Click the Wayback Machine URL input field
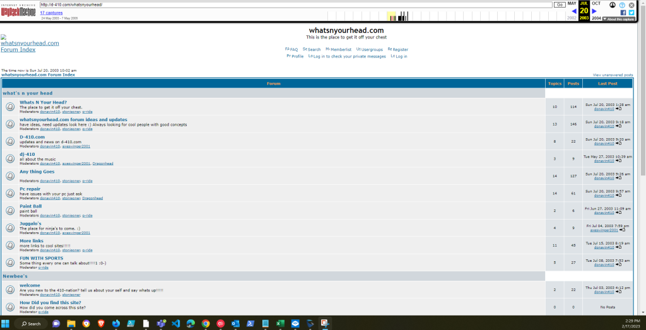Image resolution: width=646 pixels, height=330 pixels. tap(295, 4)
